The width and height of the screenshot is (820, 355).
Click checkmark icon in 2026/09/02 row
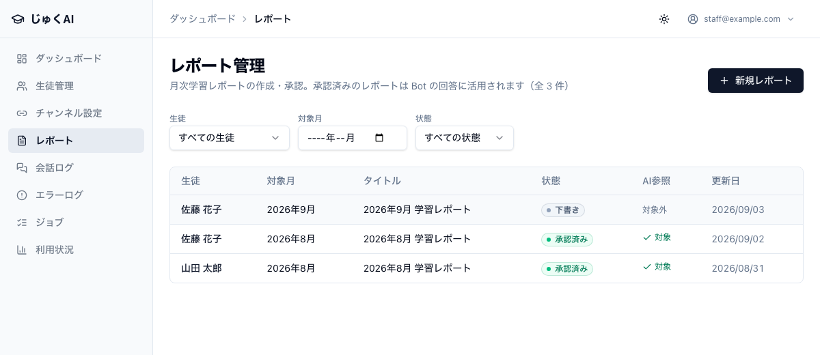click(646, 238)
